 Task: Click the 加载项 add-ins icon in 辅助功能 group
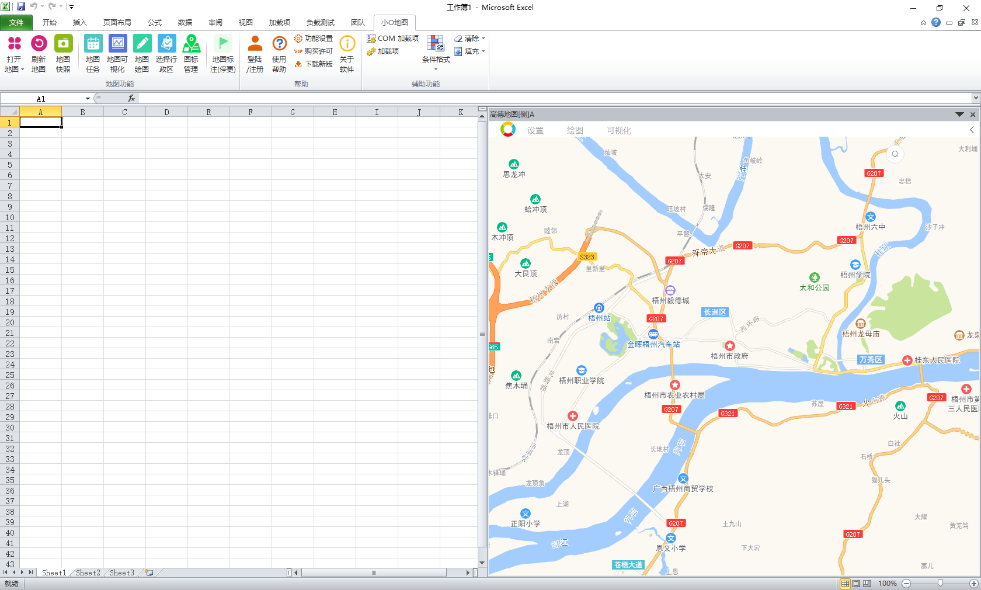click(383, 51)
